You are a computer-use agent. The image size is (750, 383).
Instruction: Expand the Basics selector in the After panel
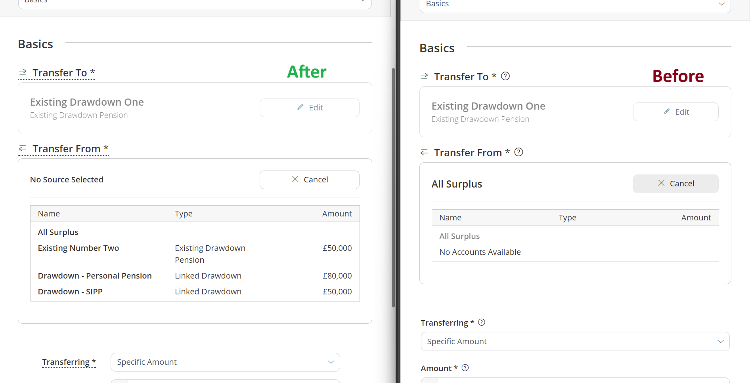195,2
